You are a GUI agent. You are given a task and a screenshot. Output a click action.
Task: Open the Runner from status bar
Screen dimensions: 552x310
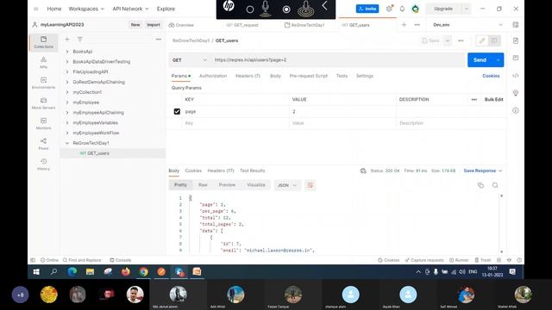coord(459,260)
